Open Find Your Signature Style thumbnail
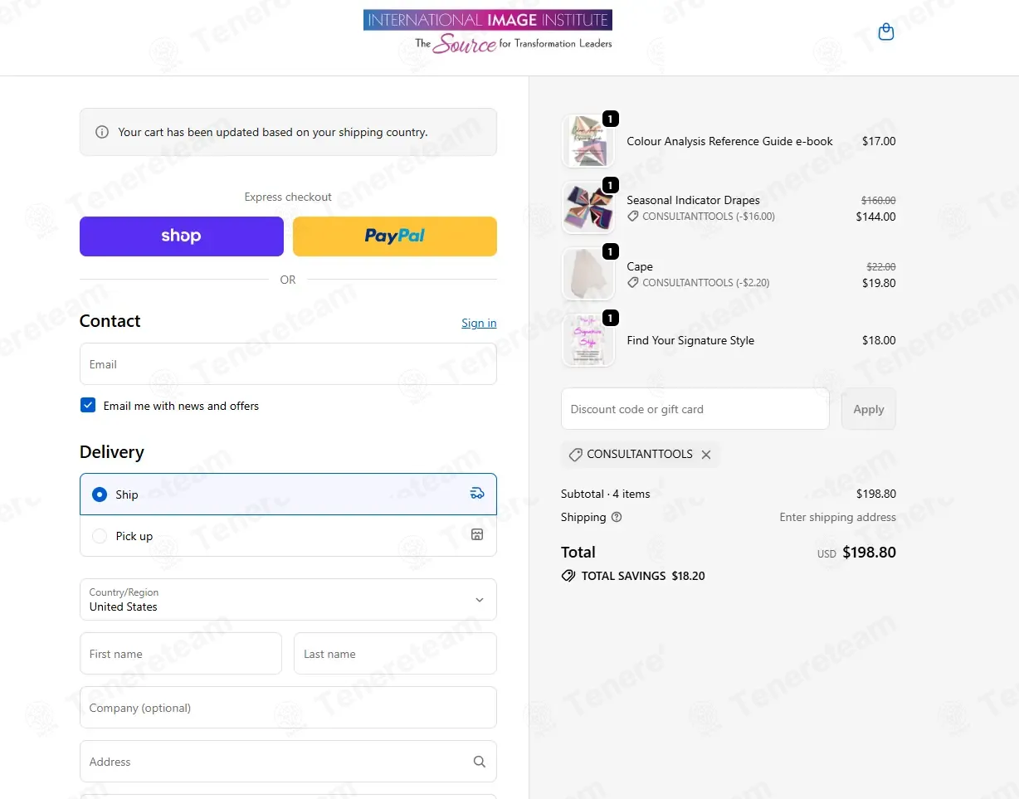Screen dimensions: 1019x799 point(588,340)
